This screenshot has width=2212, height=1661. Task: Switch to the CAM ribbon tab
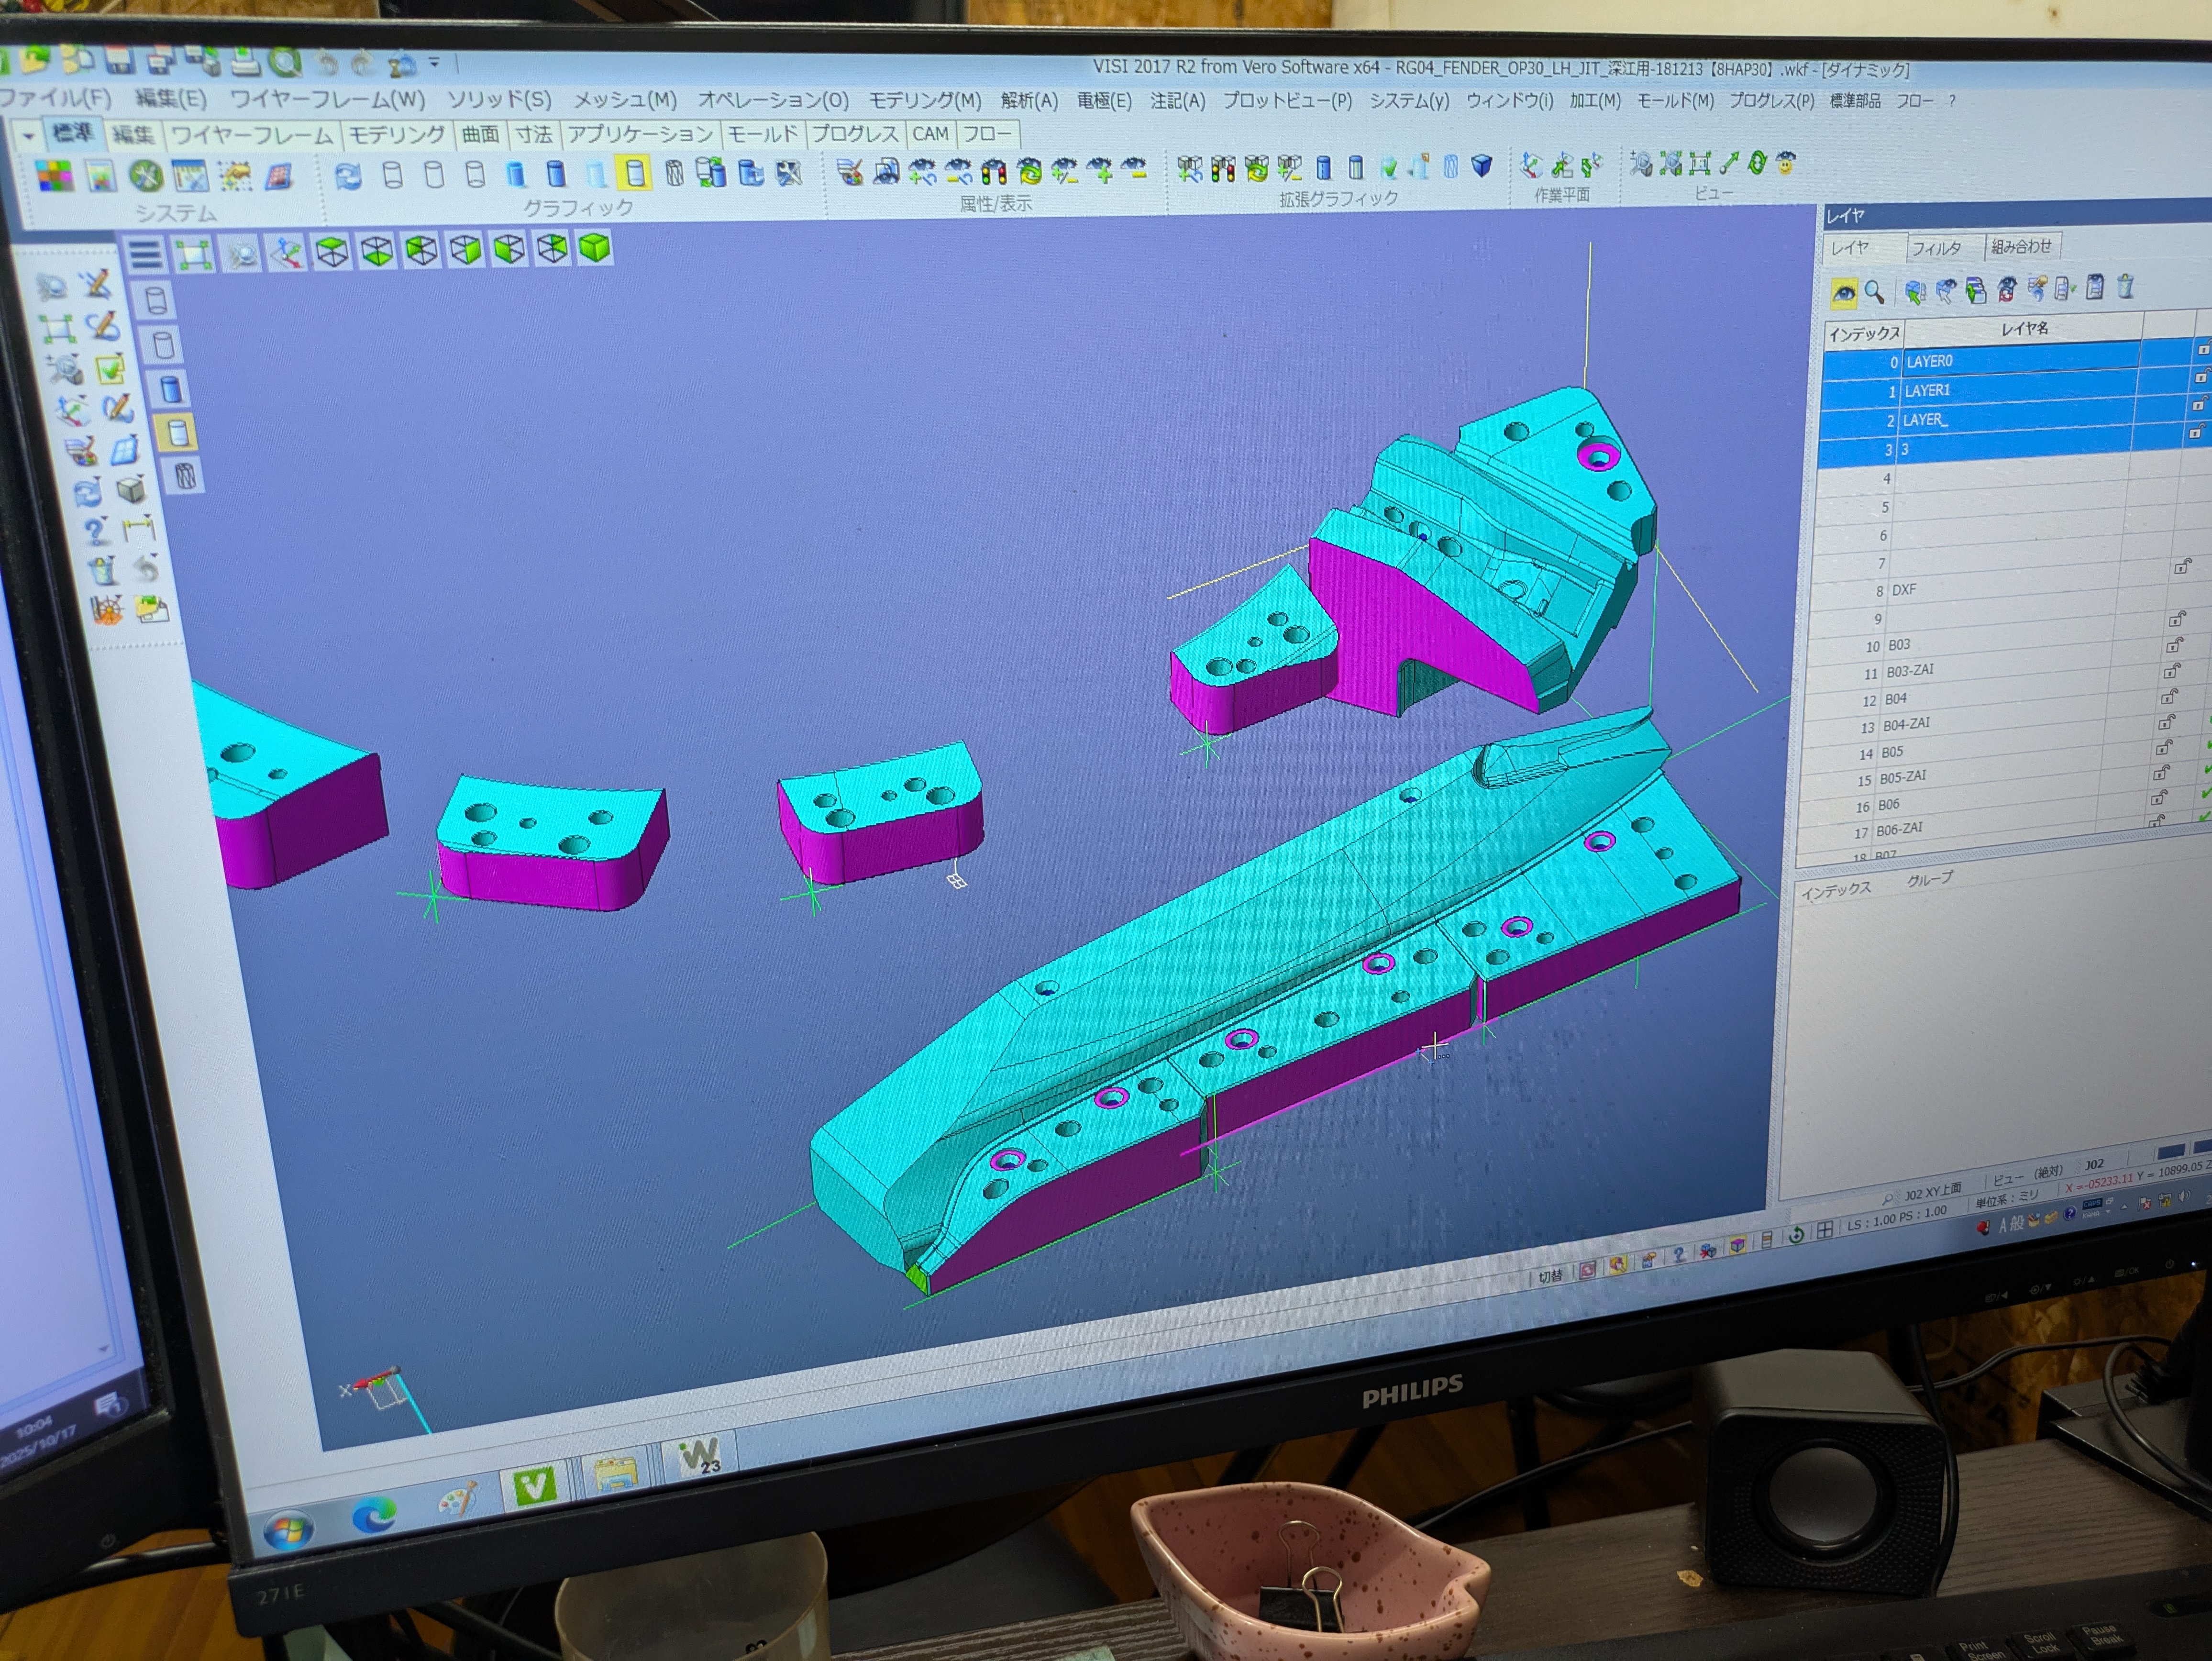(930, 134)
